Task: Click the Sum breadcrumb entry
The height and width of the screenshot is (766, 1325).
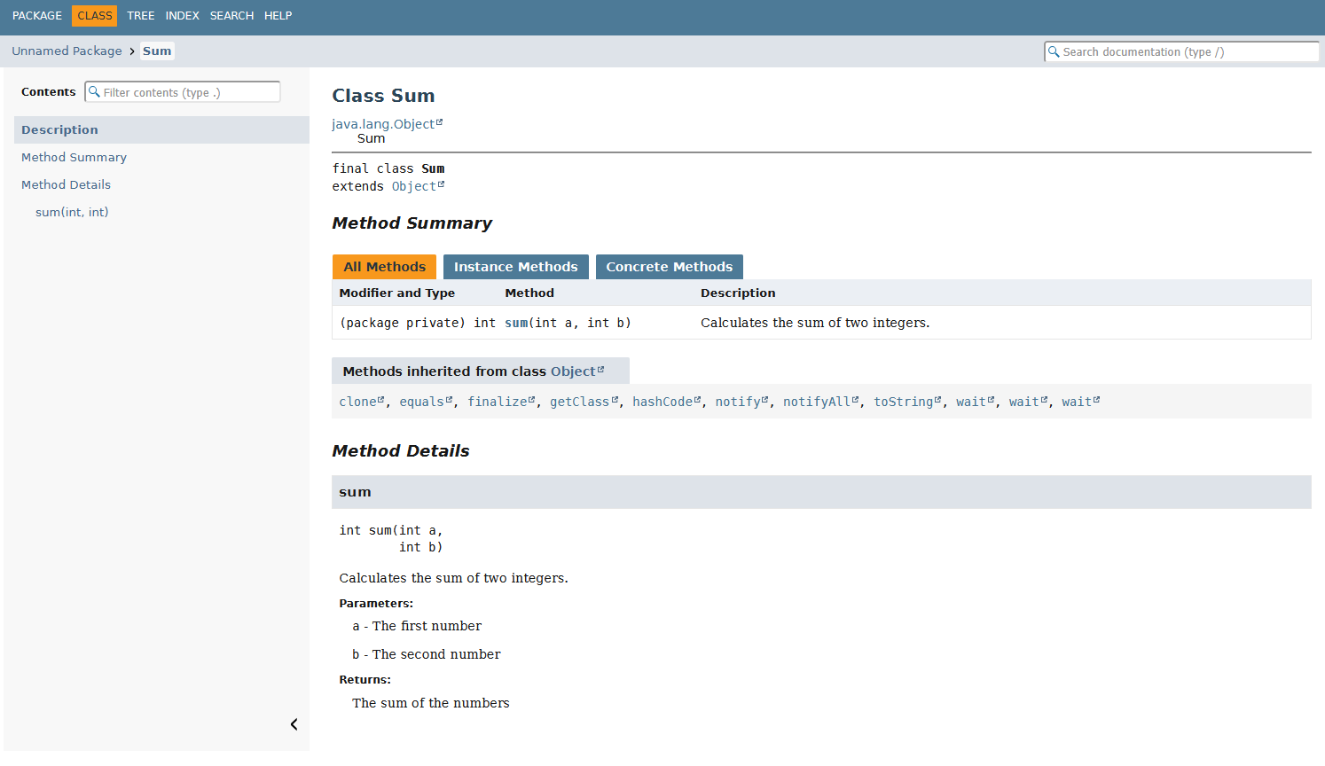Action: coord(157,51)
